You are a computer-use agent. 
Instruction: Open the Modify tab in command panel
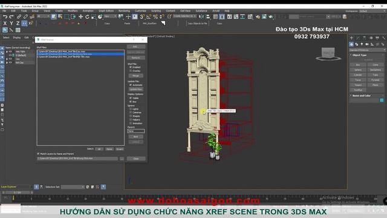[x=358, y=38]
